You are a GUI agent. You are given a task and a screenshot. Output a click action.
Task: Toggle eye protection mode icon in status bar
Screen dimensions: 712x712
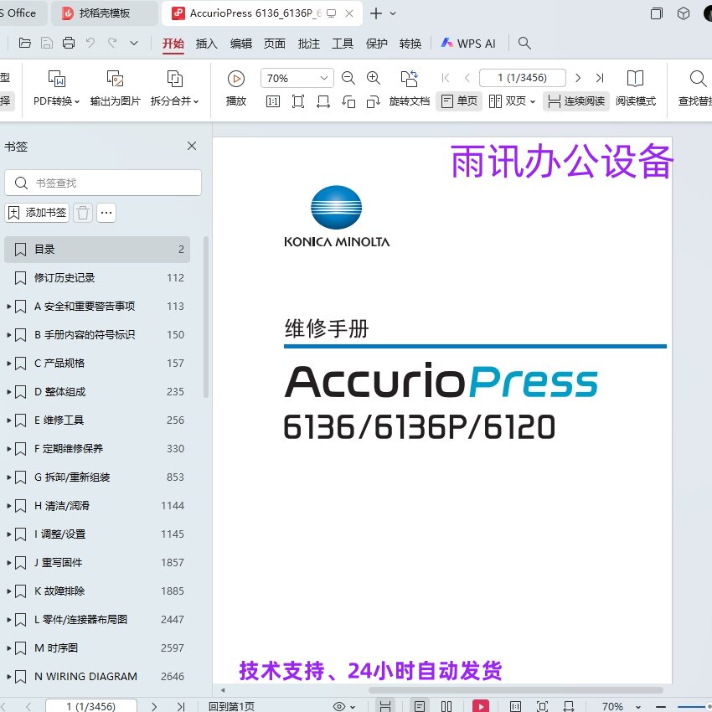tap(339, 706)
